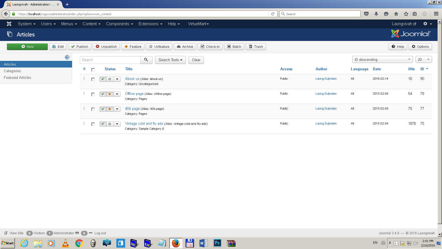
Task: Open the Users menu
Action: click(x=48, y=24)
